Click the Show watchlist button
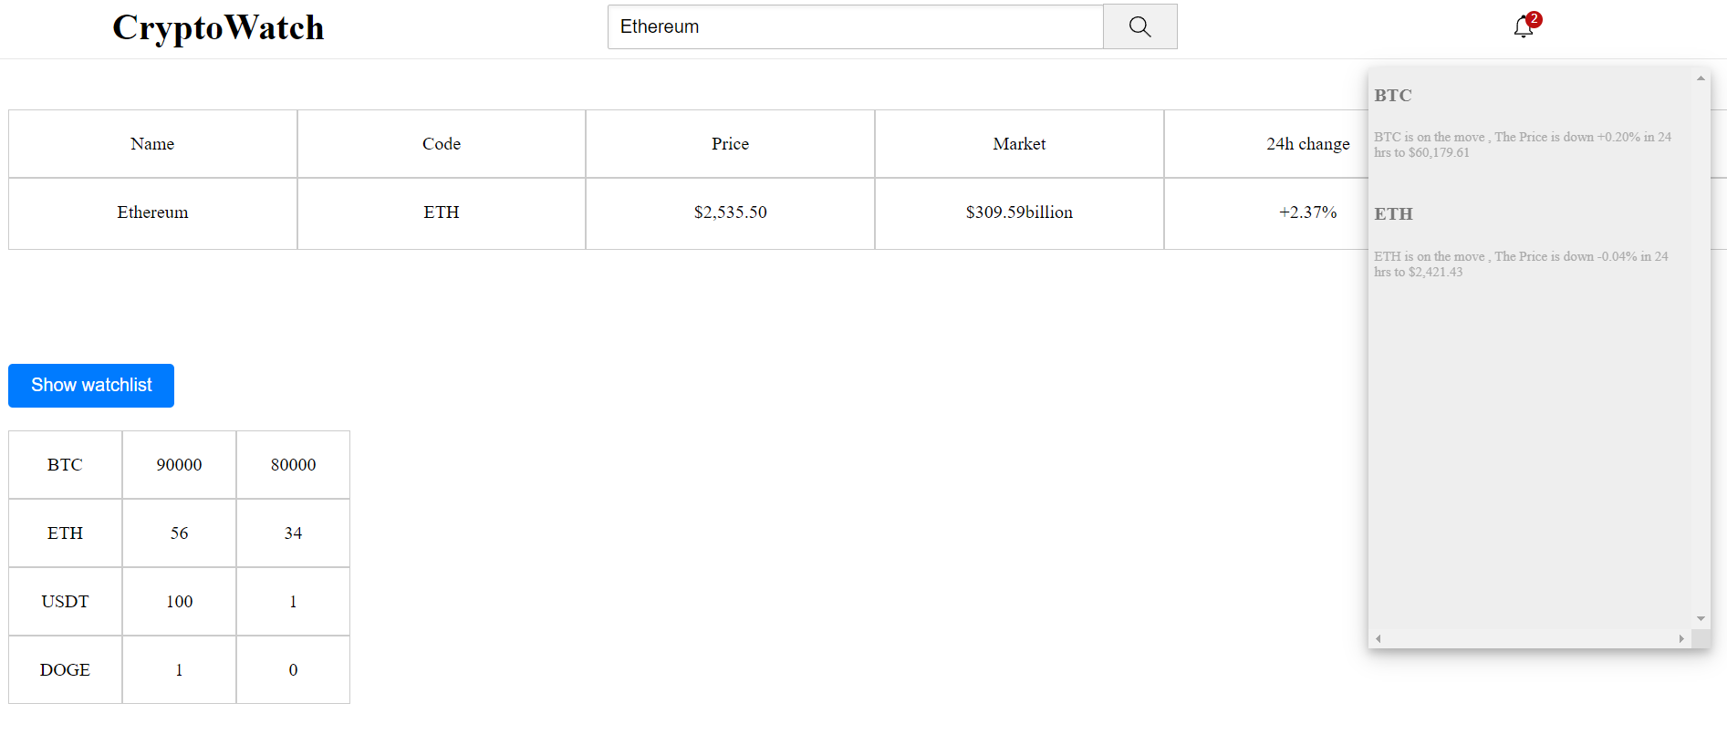Image resolution: width=1727 pixels, height=745 pixels. pos(91,386)
